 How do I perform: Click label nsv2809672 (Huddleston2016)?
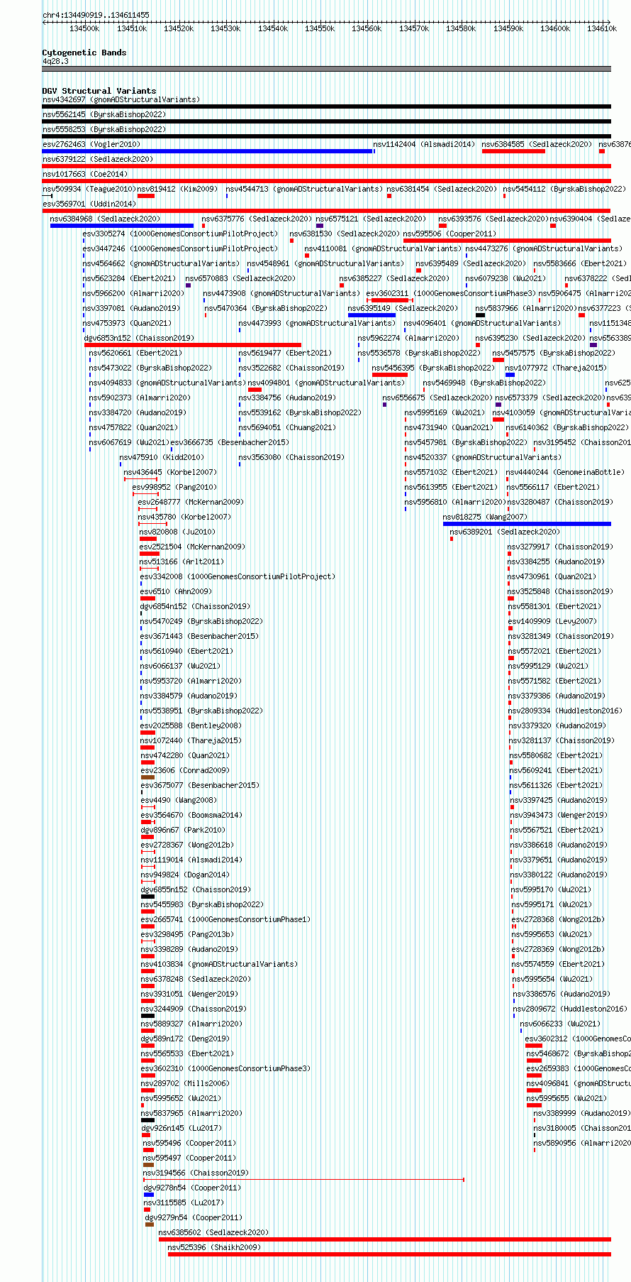571,1009
